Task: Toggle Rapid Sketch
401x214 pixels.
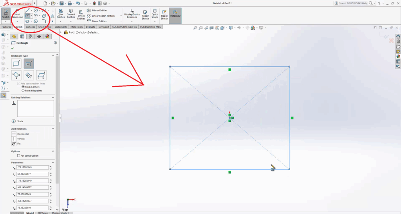Action: 164,15
